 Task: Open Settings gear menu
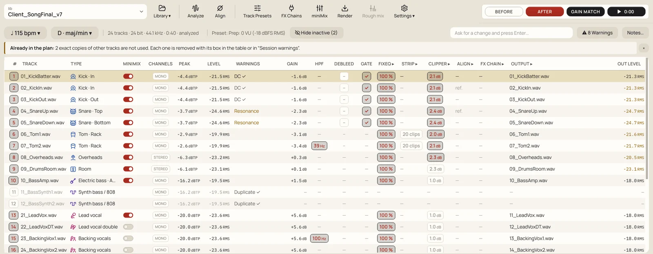404,11
